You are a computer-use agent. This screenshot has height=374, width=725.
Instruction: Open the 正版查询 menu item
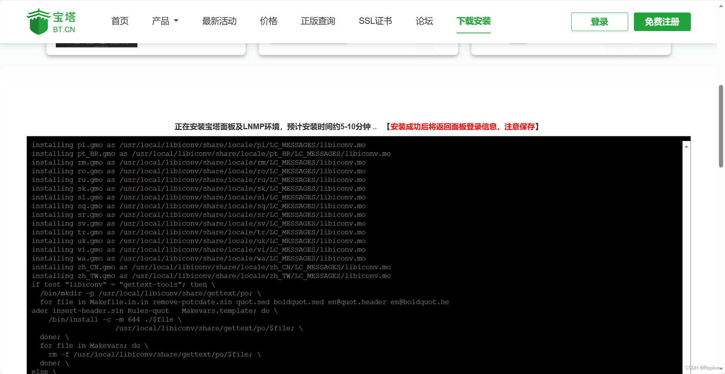tap(318, 21)
